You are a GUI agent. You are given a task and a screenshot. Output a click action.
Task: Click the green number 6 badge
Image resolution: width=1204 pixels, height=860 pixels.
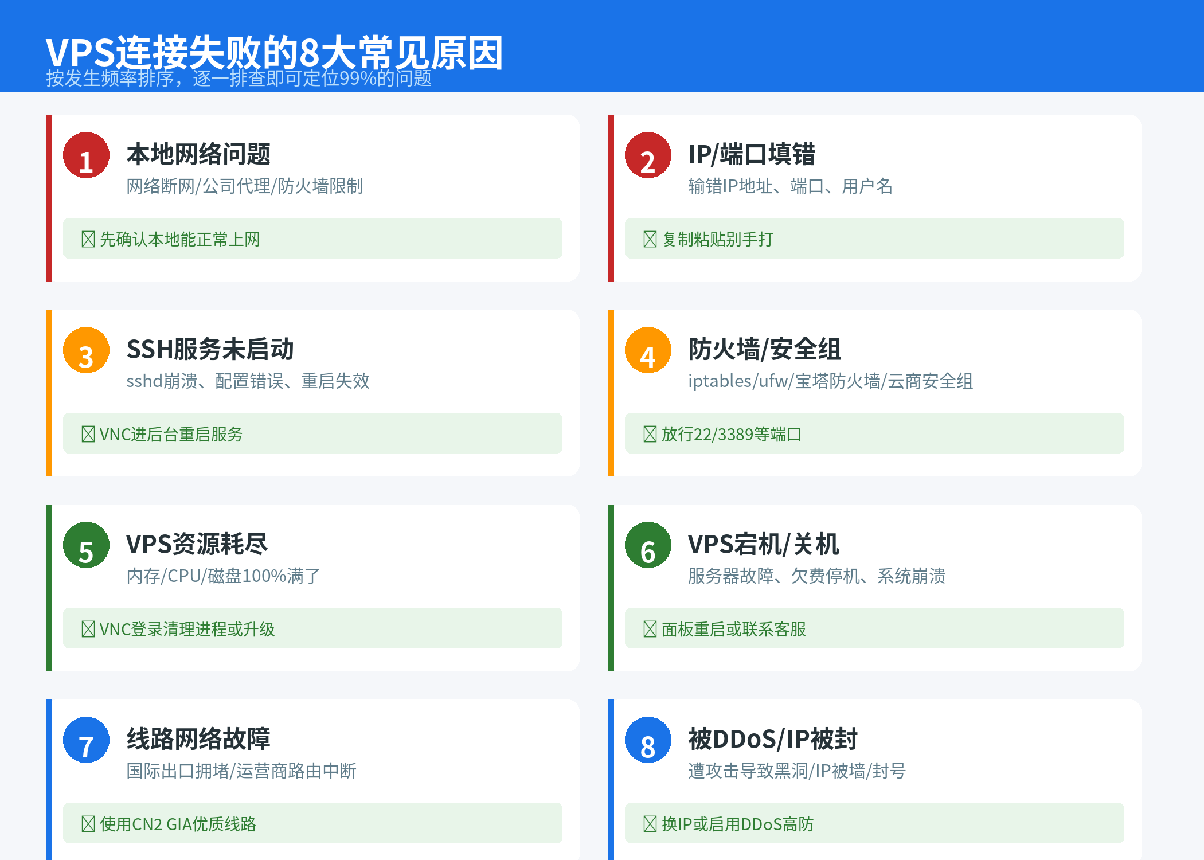tap(648, 545)
